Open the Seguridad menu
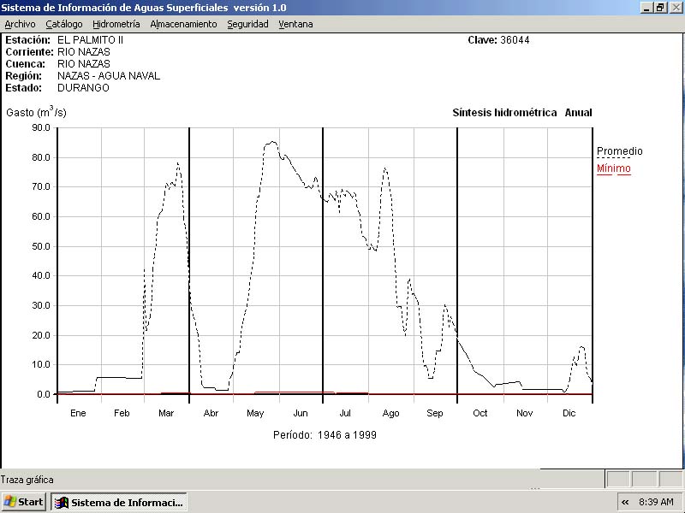 tap(247, 24)
